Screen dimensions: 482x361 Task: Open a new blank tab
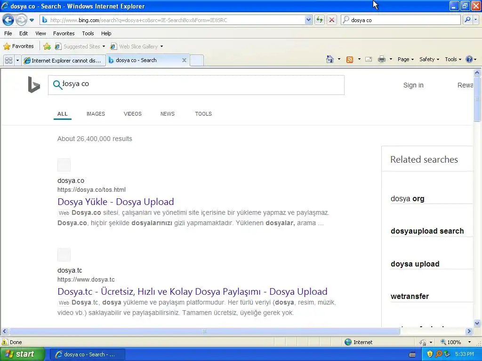[x=197, y=61]
